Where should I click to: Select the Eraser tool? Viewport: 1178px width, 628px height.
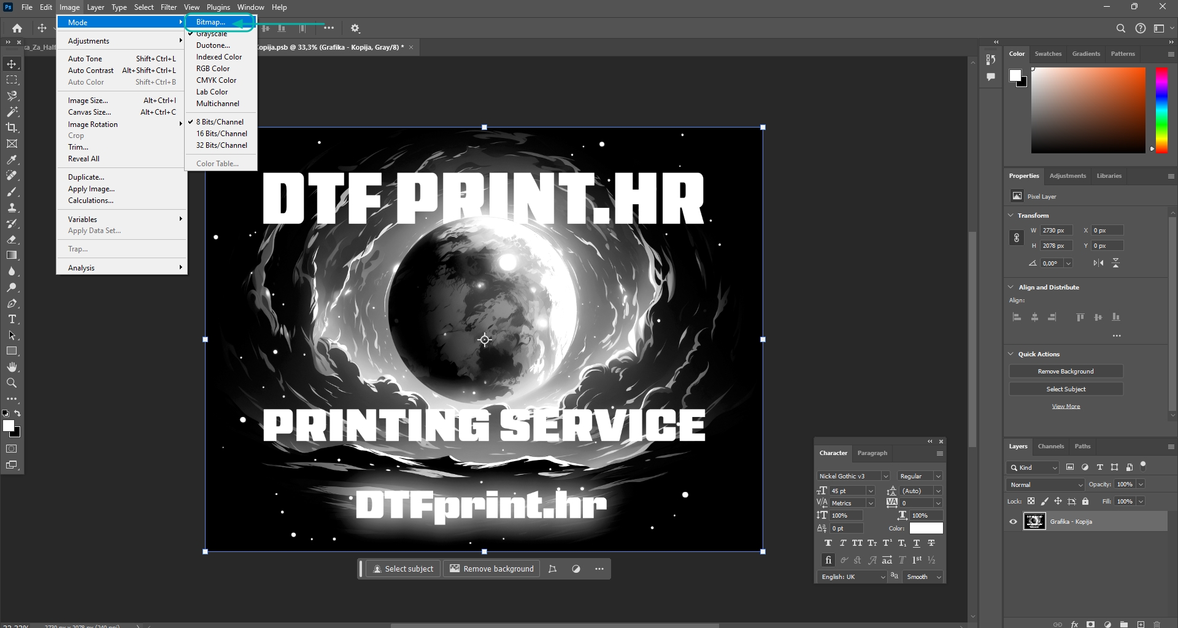pyautogui.click(x=12, y=239)
